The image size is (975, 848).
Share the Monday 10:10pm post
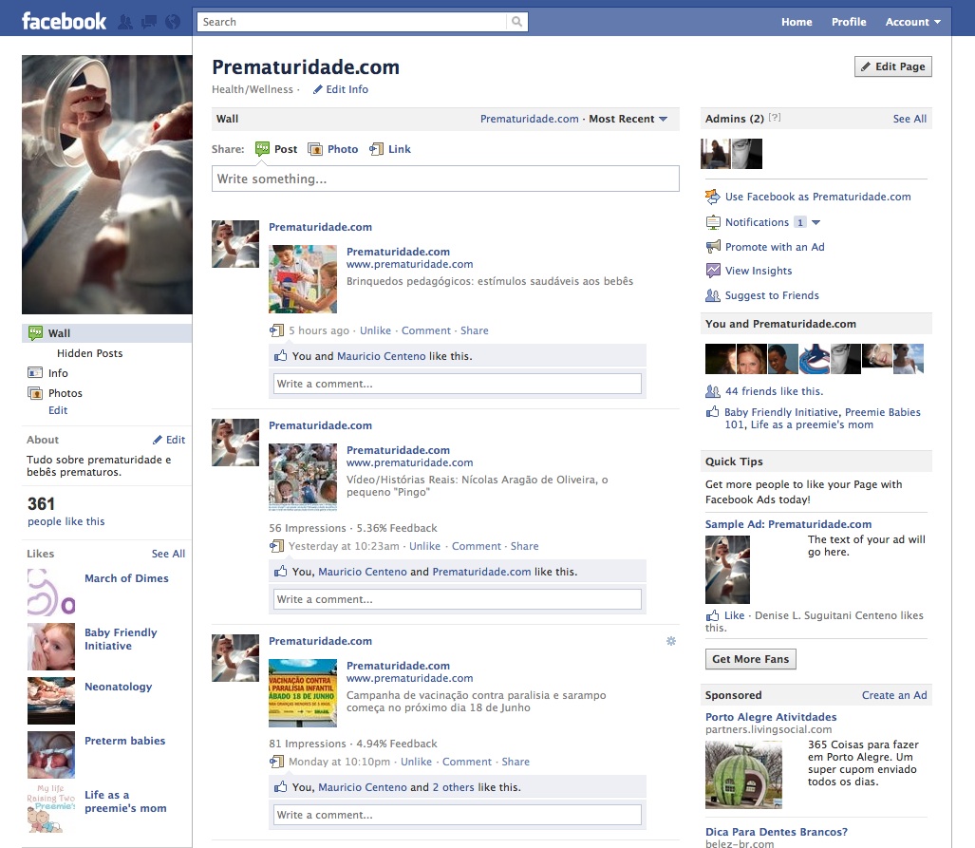coord(516,762)
